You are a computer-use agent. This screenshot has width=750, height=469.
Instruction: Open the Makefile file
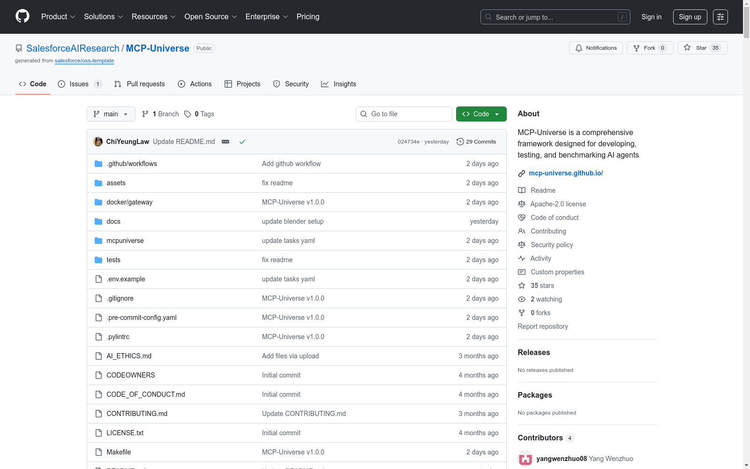click(x=119, y=452)
